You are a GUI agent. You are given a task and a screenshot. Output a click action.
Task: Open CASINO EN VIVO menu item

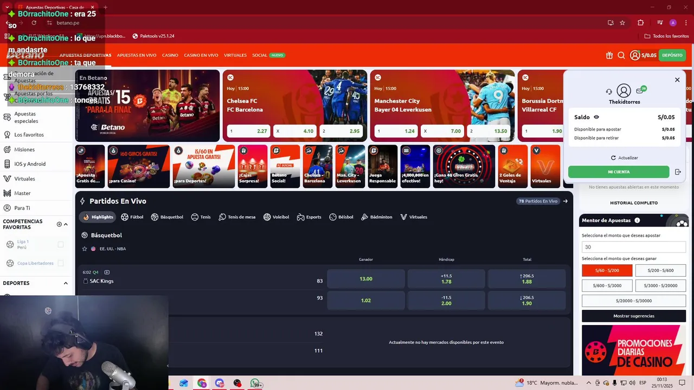pyautogui.click(x=201, y=55)
